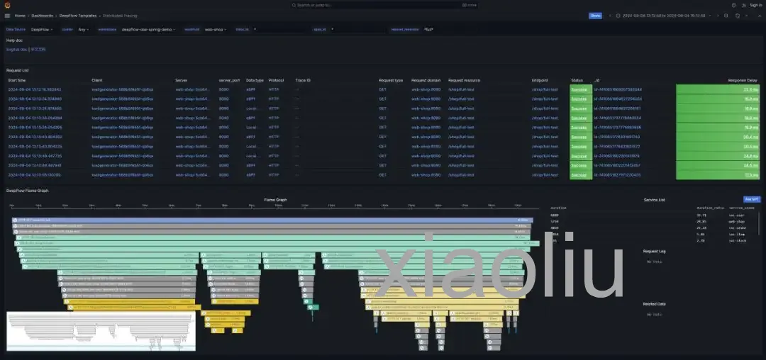Sort by the Request type column header
The image size is (766, 360).
tap(391, 80)
